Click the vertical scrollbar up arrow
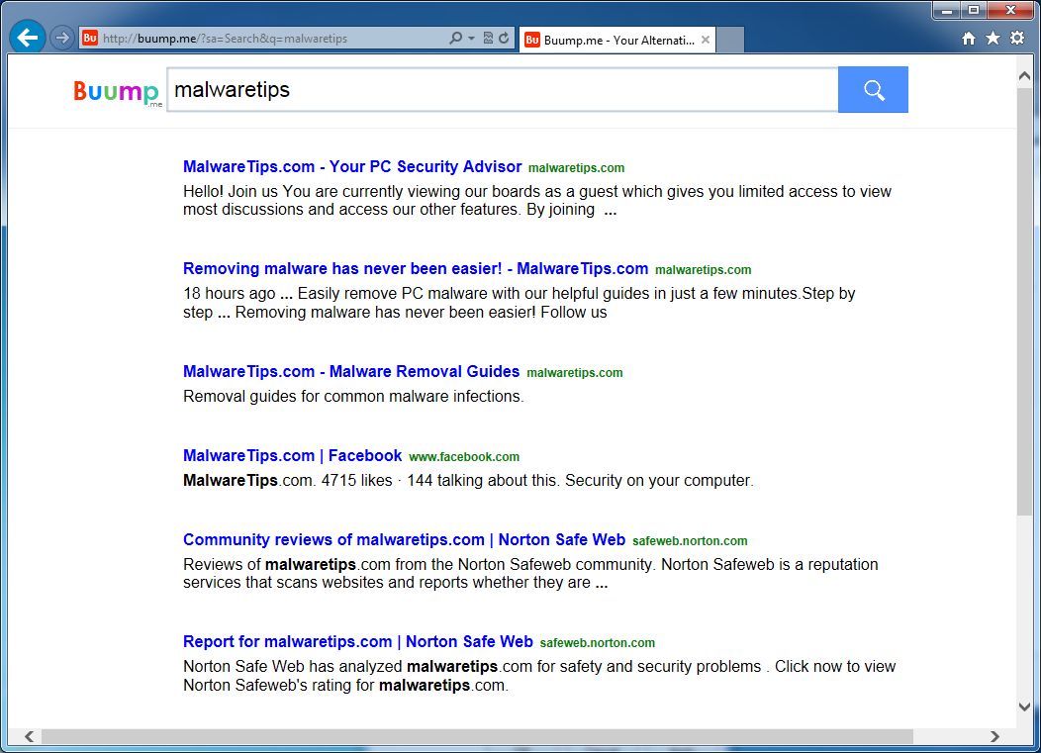This screenshot has height=753, width=1041. tap(1024, 76)
